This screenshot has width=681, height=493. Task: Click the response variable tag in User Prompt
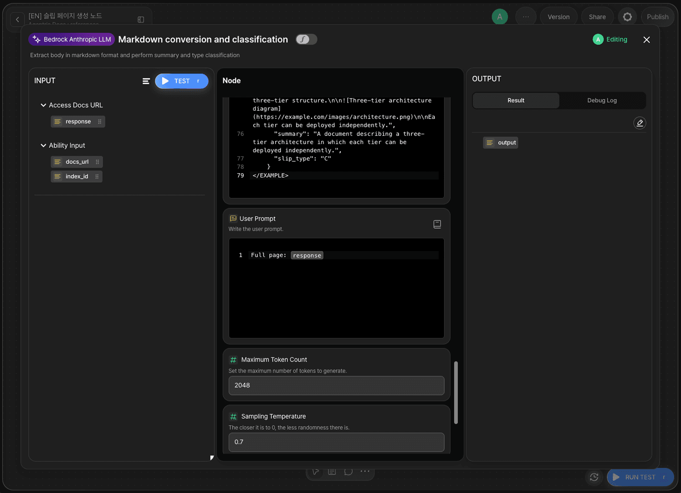[307, 256]
